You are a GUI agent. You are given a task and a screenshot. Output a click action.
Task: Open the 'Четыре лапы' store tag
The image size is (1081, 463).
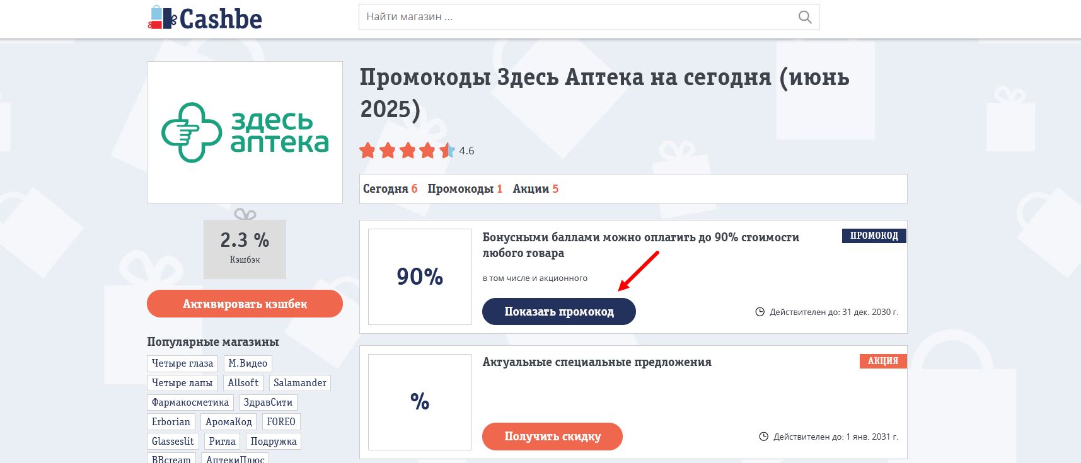[x=182, y=383]
